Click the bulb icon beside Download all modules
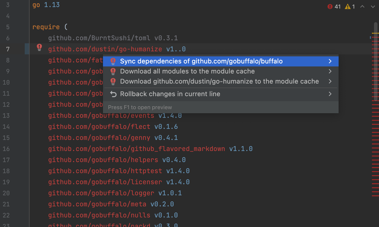This screenshot has width=379, height=227. (113, 71)
